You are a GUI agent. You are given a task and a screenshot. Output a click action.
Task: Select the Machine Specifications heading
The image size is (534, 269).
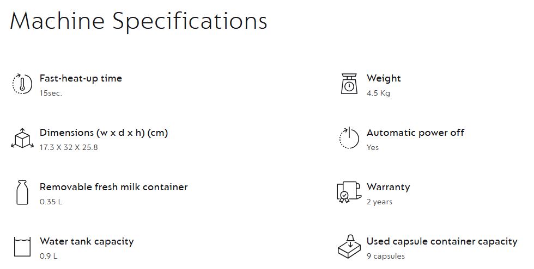pos(138,21)
